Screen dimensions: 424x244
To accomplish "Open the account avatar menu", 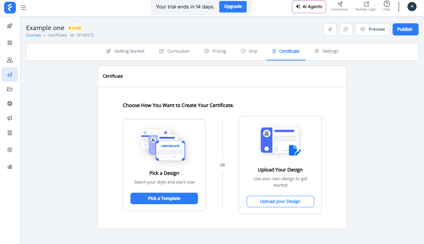I will tap(412, 6).
